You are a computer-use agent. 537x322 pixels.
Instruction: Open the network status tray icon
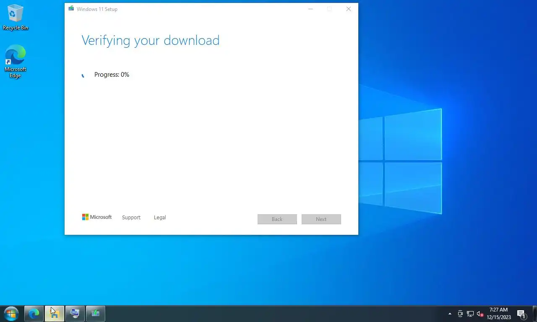pos(470,314)
